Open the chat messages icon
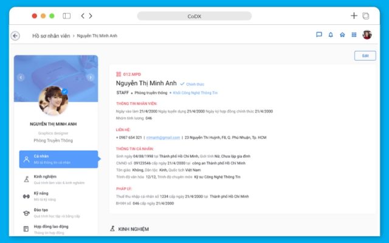This screenshot has width=389, height=243. pyautogui.click(x=319, y=35)
